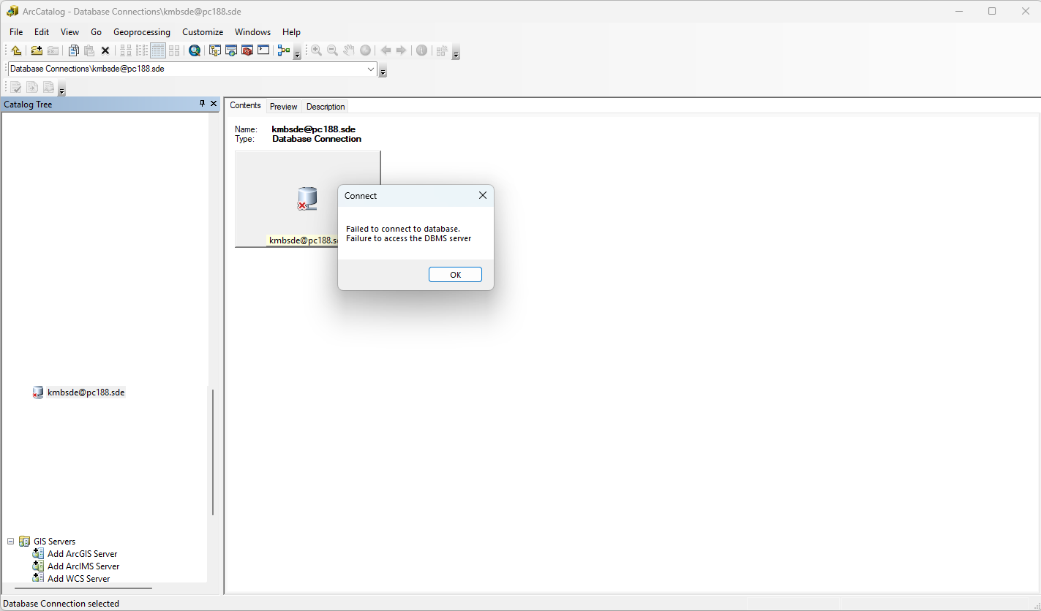
Task: Click the Catalog Tree panel title
Action: pos(28,105)
